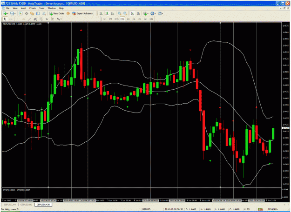Select the Fibonacci retracement tool
291x212 pixels.
[41, 19]
